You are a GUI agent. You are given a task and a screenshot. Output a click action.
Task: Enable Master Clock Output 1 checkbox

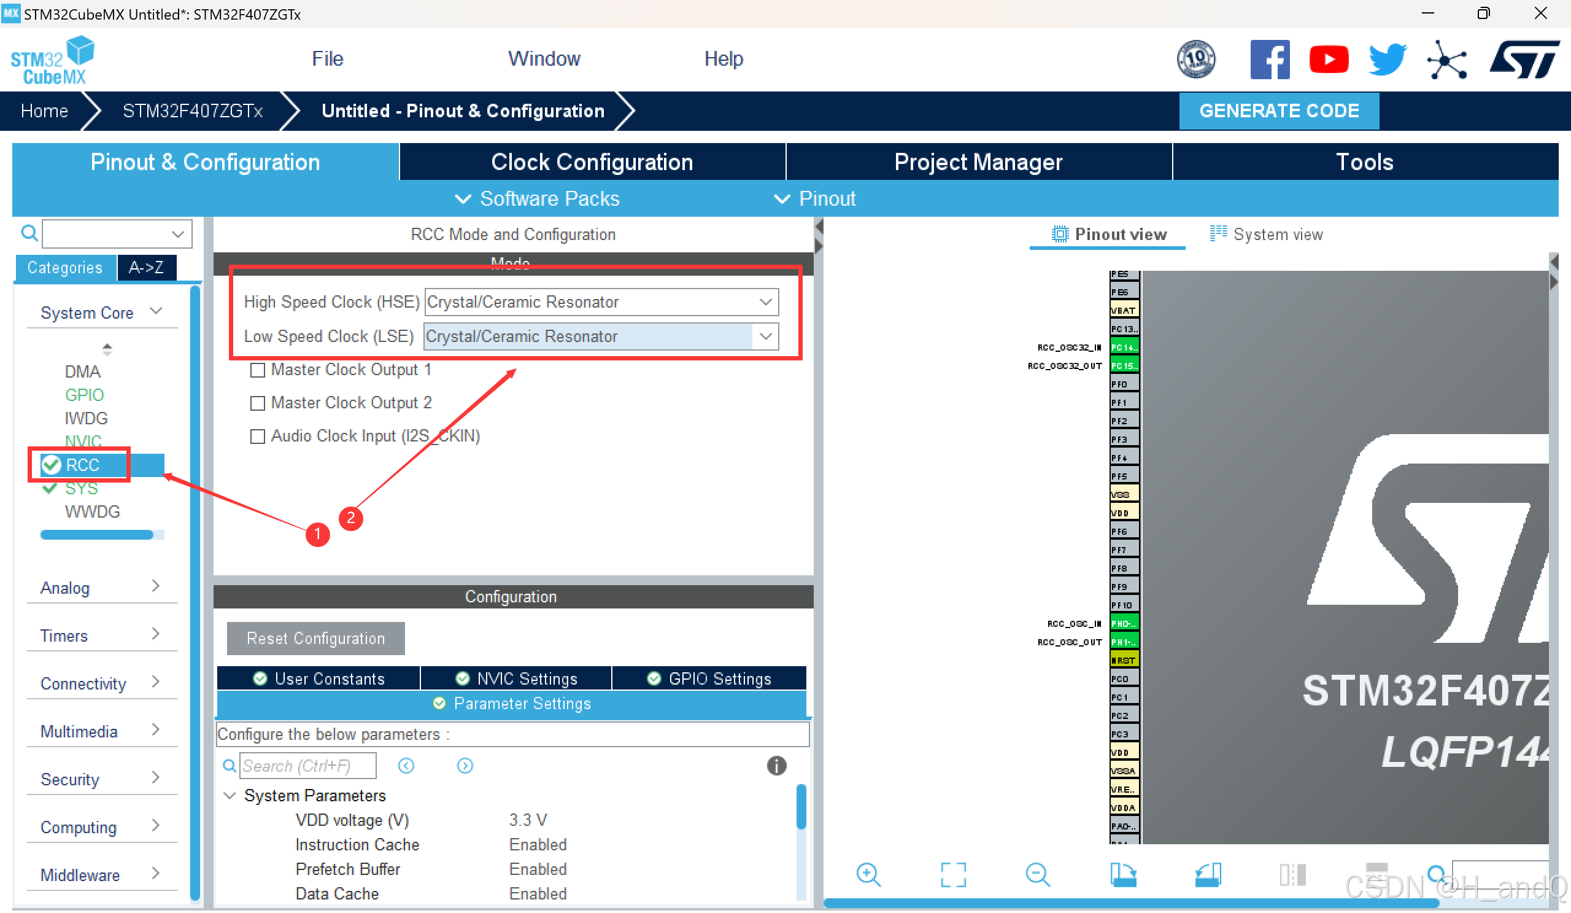[x=258, y=370]
